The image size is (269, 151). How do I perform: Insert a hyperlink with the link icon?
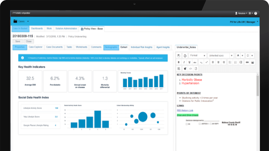point(247,62)
